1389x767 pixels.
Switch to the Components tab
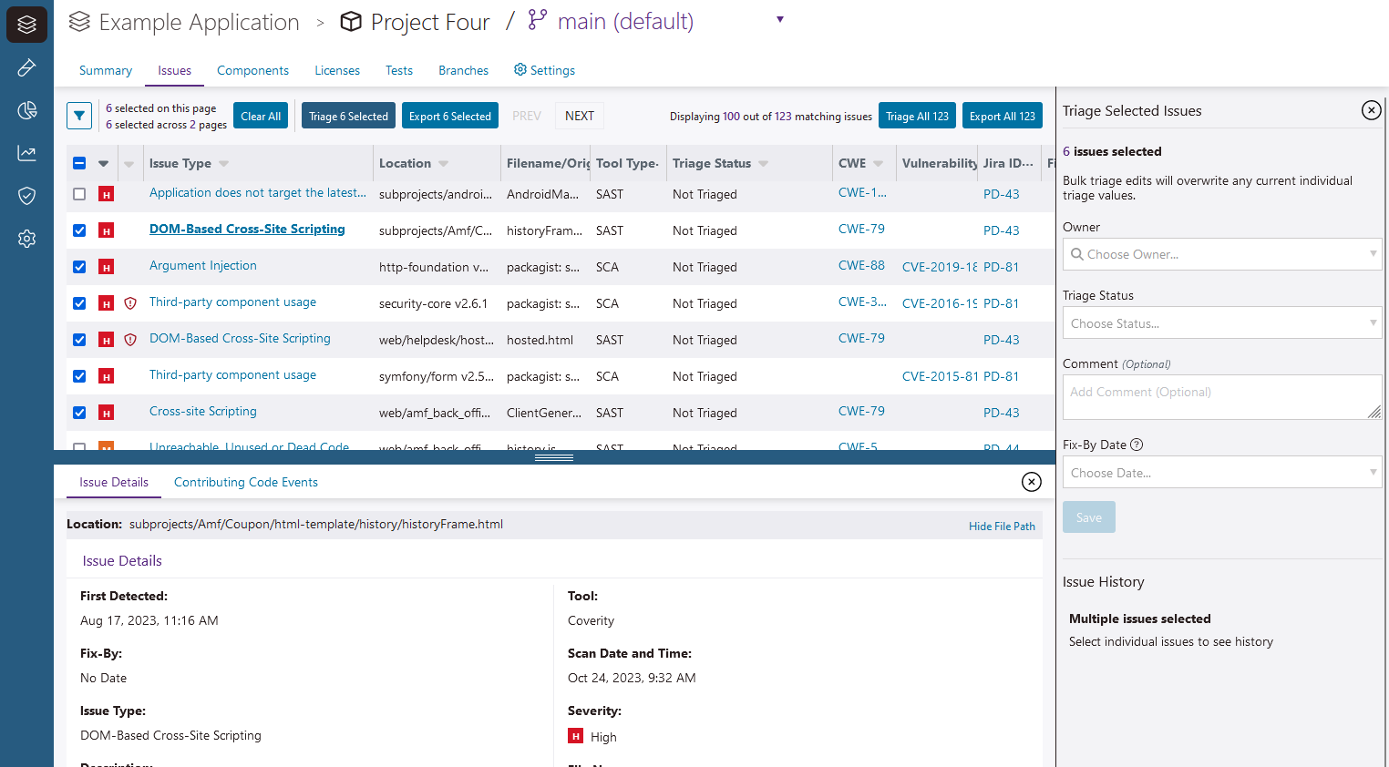point(252,71)
